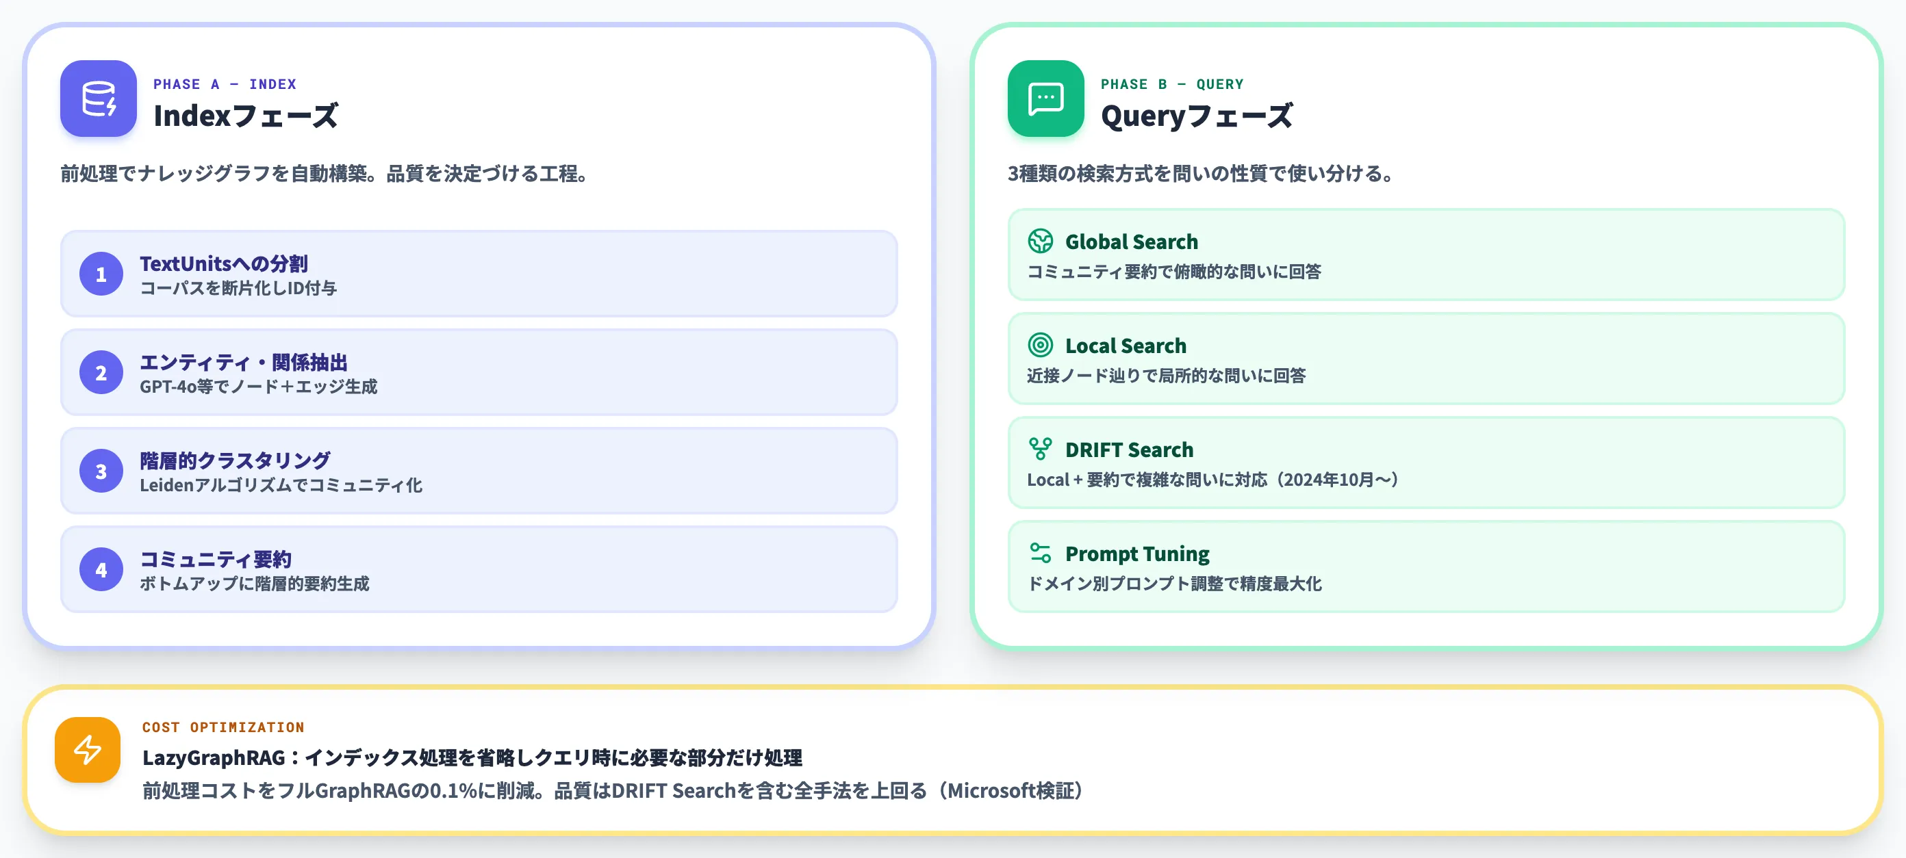Click the DRIFT Search 2024年10月 description
The image size is (1906, 858).
point(1213,480)
